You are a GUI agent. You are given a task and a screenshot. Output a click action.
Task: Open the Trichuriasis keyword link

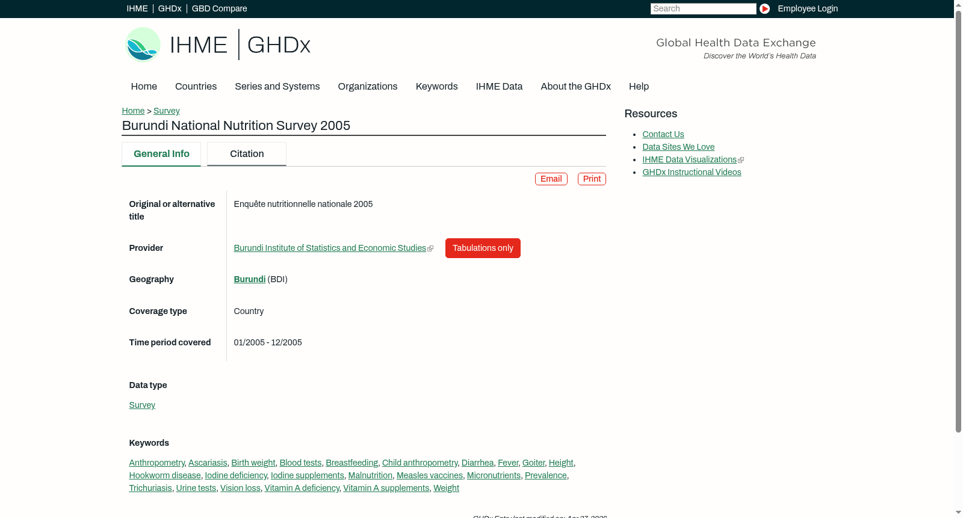point(150,488)
